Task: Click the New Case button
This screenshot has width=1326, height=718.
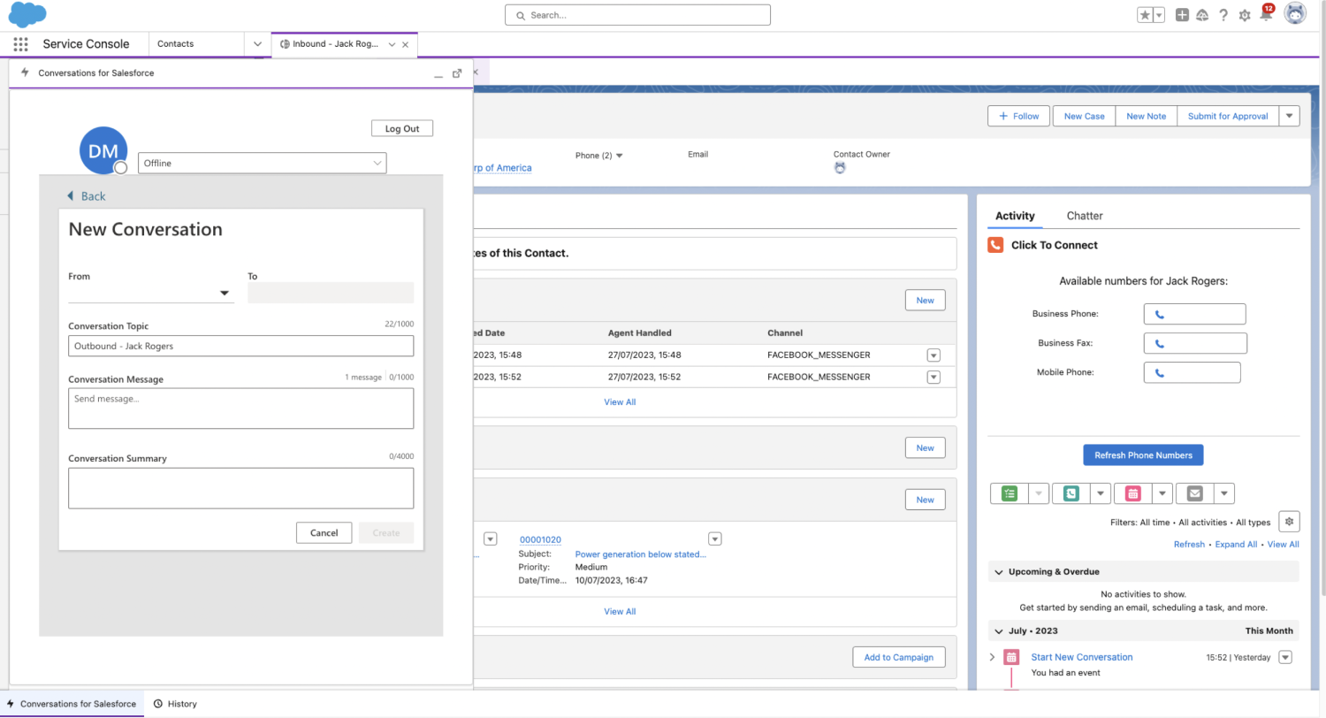Action: click(1084, 116)
